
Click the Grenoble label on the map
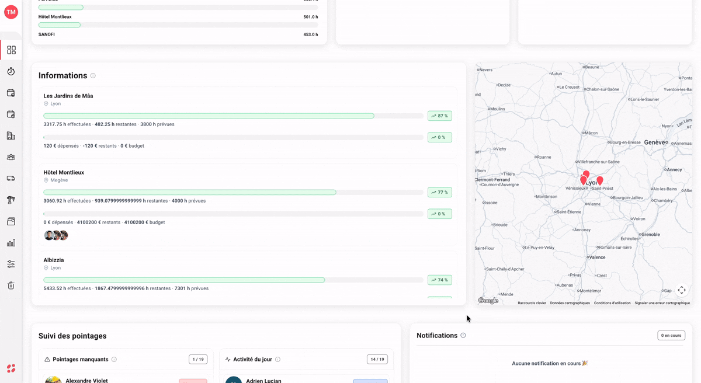650,235
